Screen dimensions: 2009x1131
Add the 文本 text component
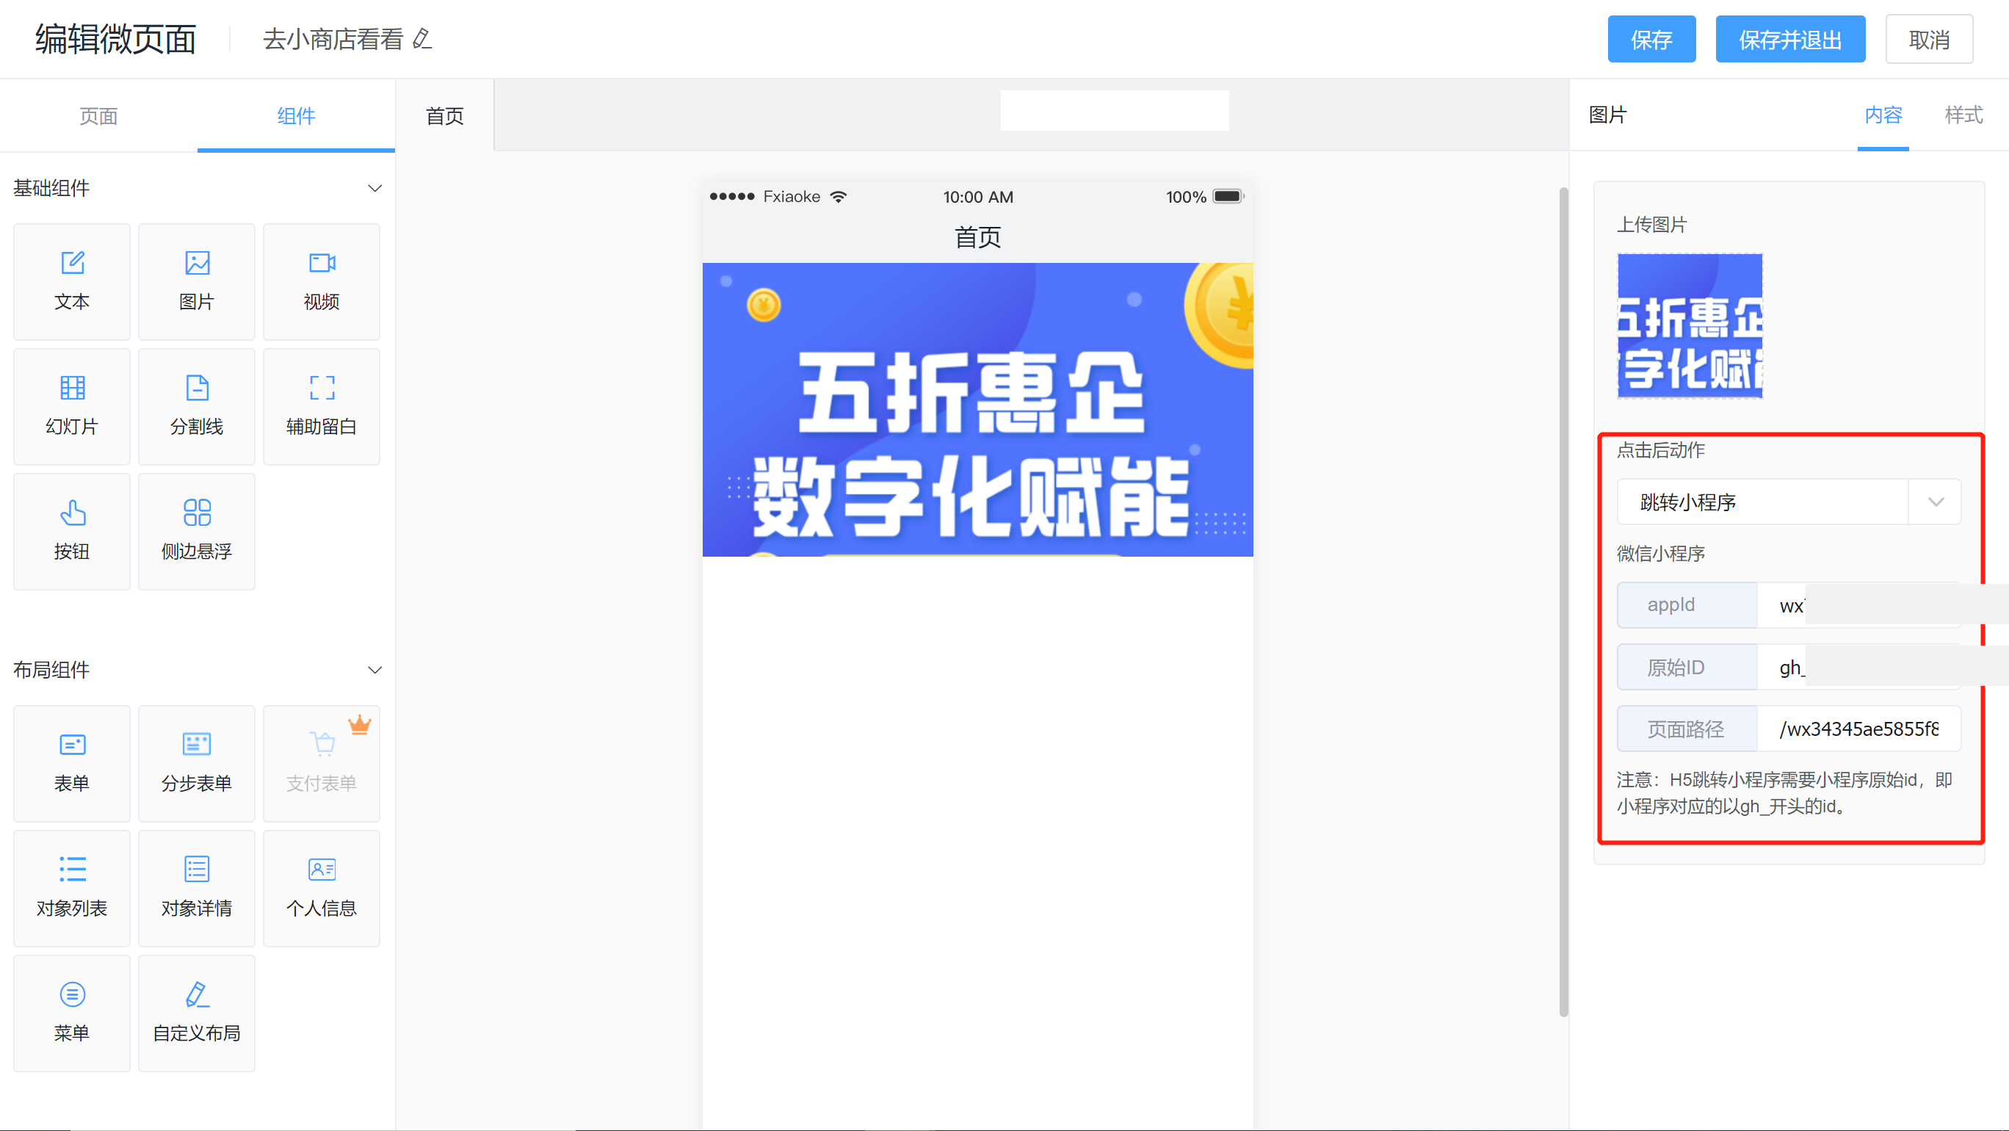(72, 281)
